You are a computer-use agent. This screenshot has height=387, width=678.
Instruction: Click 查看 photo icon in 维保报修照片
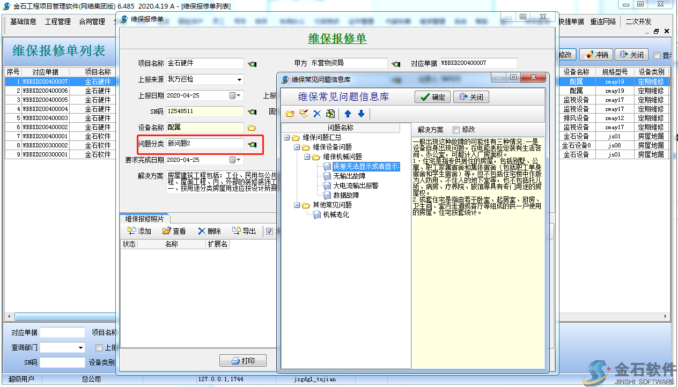pos(167,231)
